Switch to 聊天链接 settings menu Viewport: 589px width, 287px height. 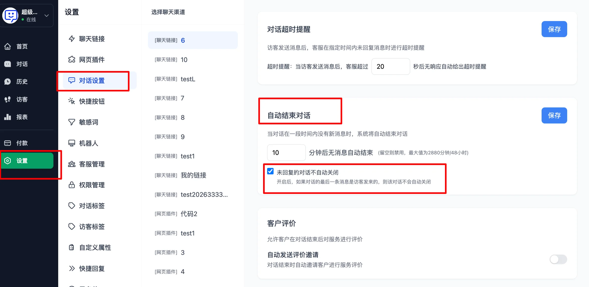(92, 39)
